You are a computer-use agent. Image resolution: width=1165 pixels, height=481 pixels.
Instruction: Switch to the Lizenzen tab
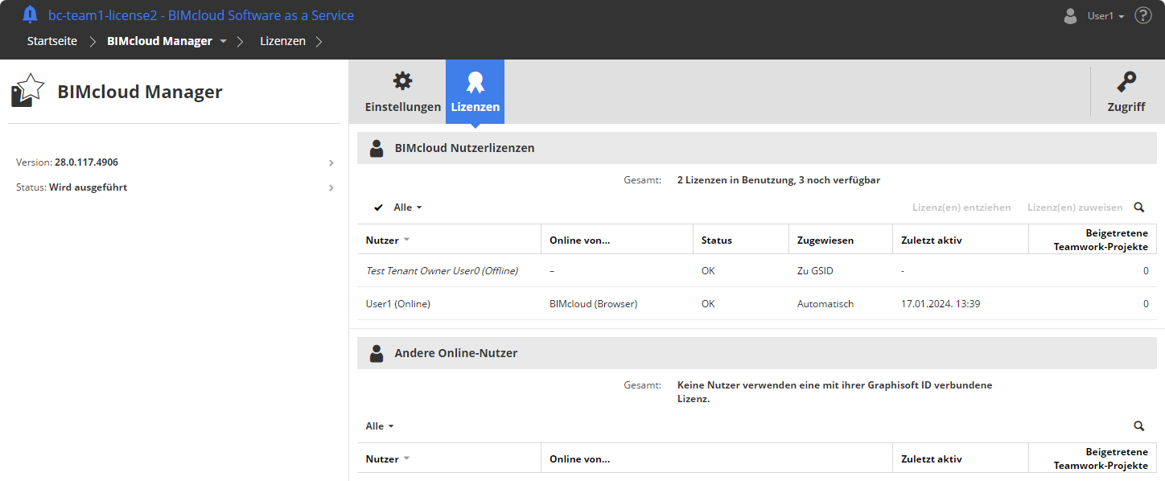tap(475, 92)
